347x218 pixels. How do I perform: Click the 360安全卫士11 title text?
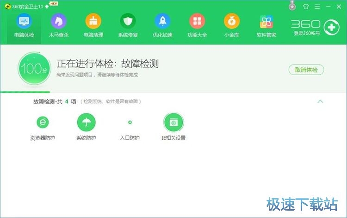pos(27,6)
